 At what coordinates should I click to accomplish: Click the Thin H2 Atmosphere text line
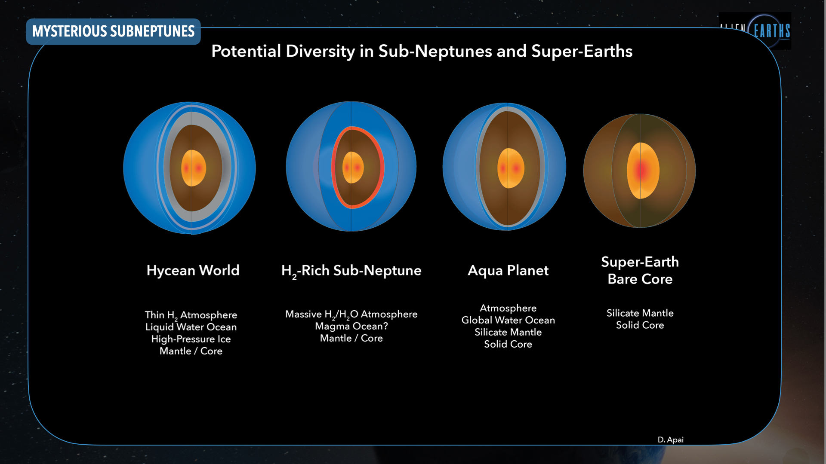click(191, 315)
